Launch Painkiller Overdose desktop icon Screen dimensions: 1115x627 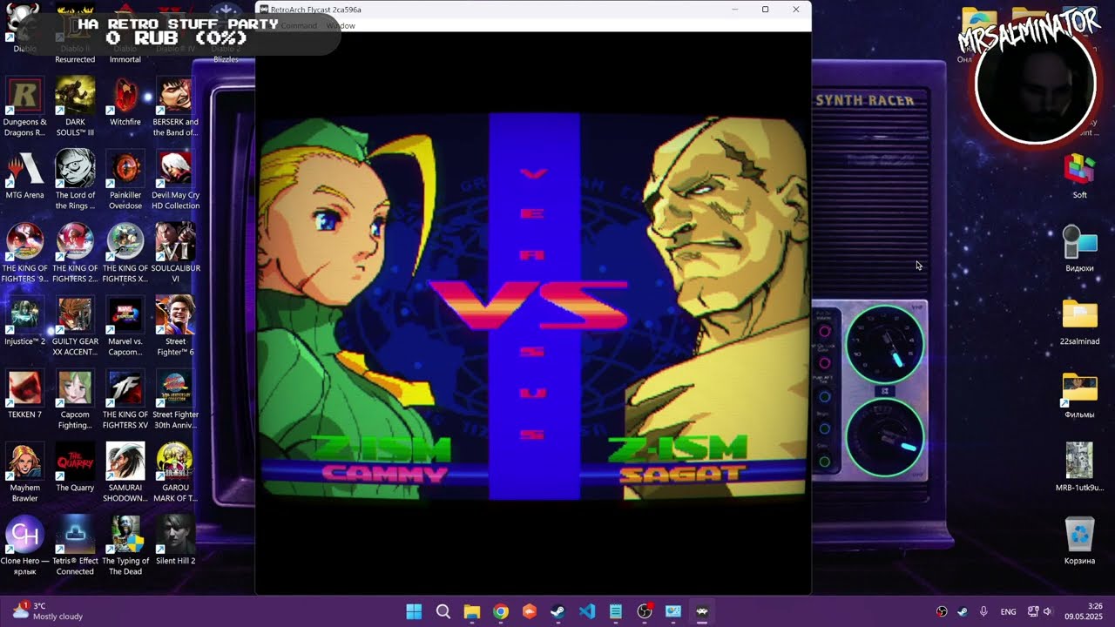pyautogui.click(x=125, y=180)
